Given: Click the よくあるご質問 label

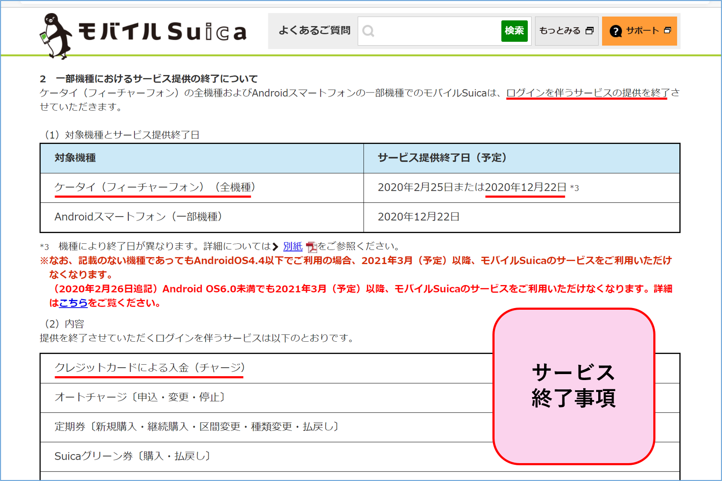Looking at the screenshot, I should 314,31.
